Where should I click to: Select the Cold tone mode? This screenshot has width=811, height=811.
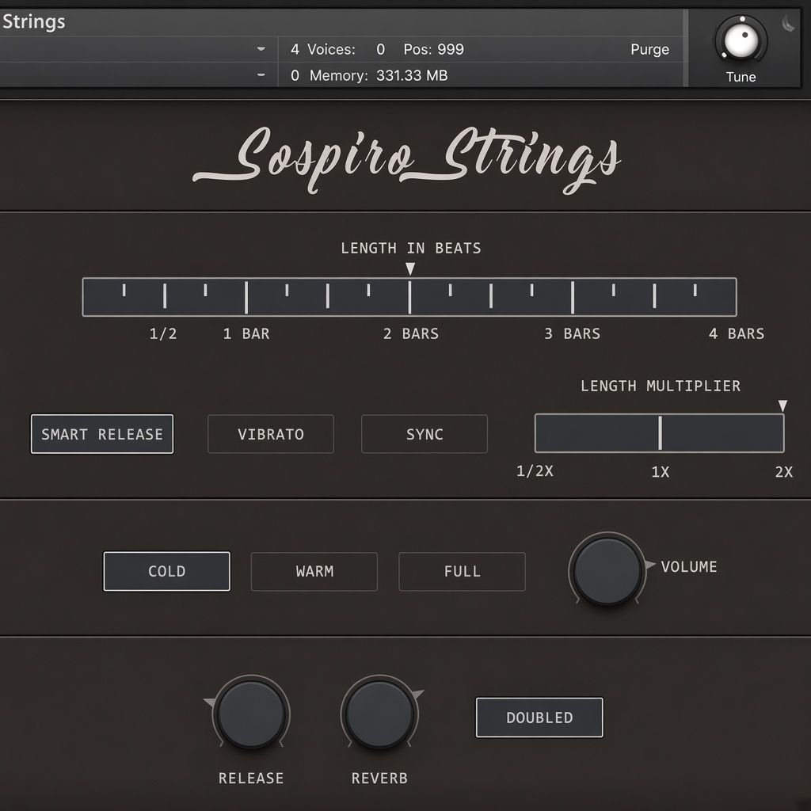(166, 571)
